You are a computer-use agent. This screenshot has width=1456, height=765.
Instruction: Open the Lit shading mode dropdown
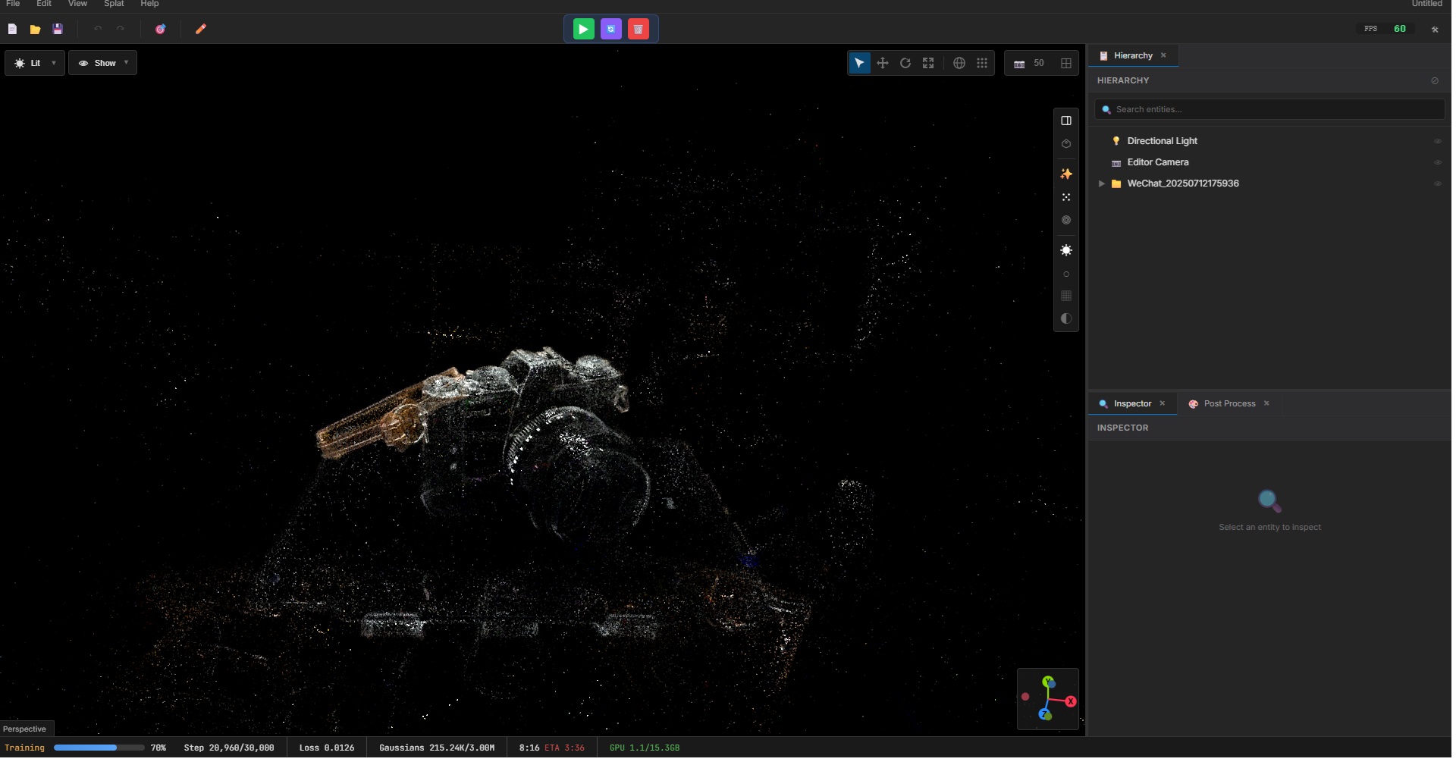(x=34, y=63)
